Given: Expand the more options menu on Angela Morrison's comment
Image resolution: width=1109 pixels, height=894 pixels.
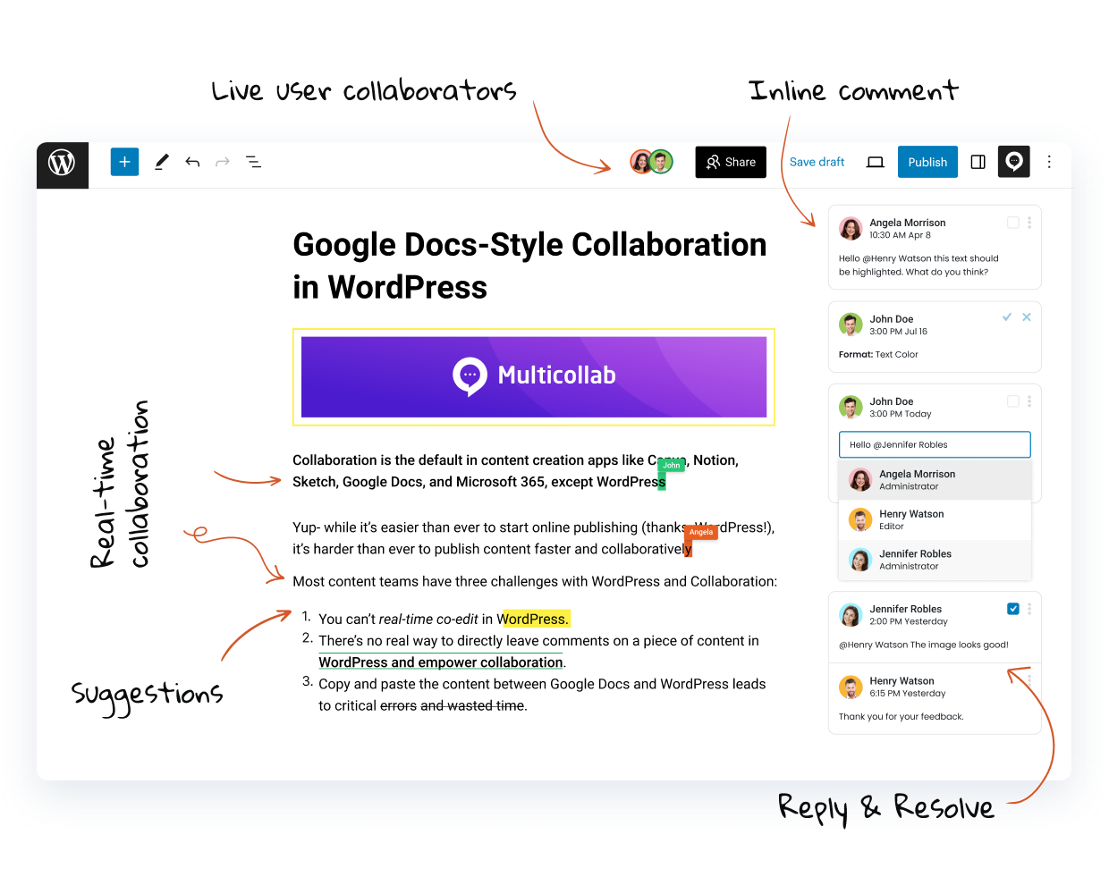Looking at the screenshot, I should coord(1029,223).
